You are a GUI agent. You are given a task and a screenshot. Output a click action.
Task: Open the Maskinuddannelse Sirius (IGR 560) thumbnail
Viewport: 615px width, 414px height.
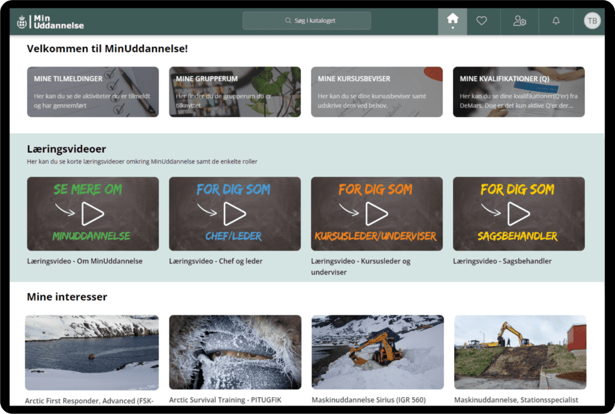pos(377,352)
